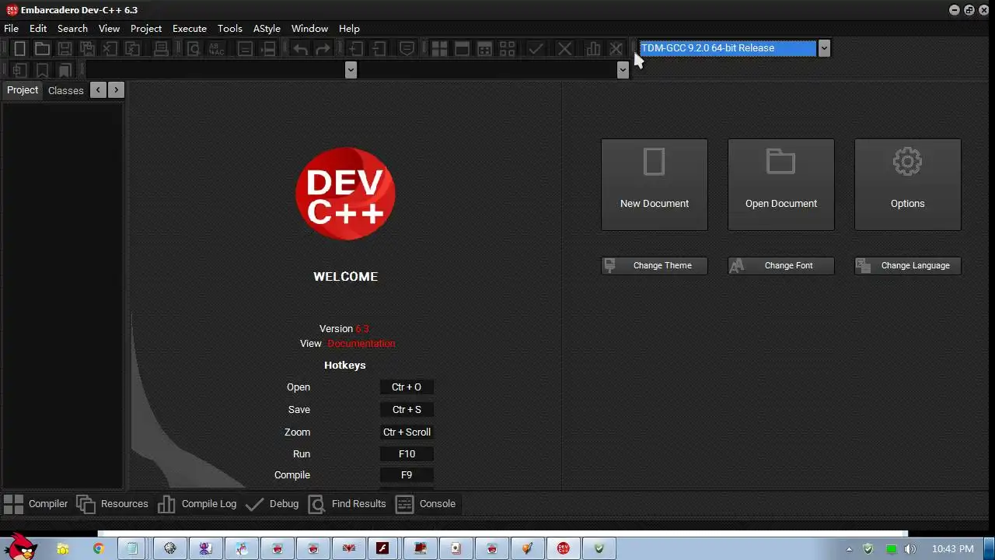Click the Goto Bookmarks filled-bookmark icon
The image size is (995, 560).
[x=65, y=70]
